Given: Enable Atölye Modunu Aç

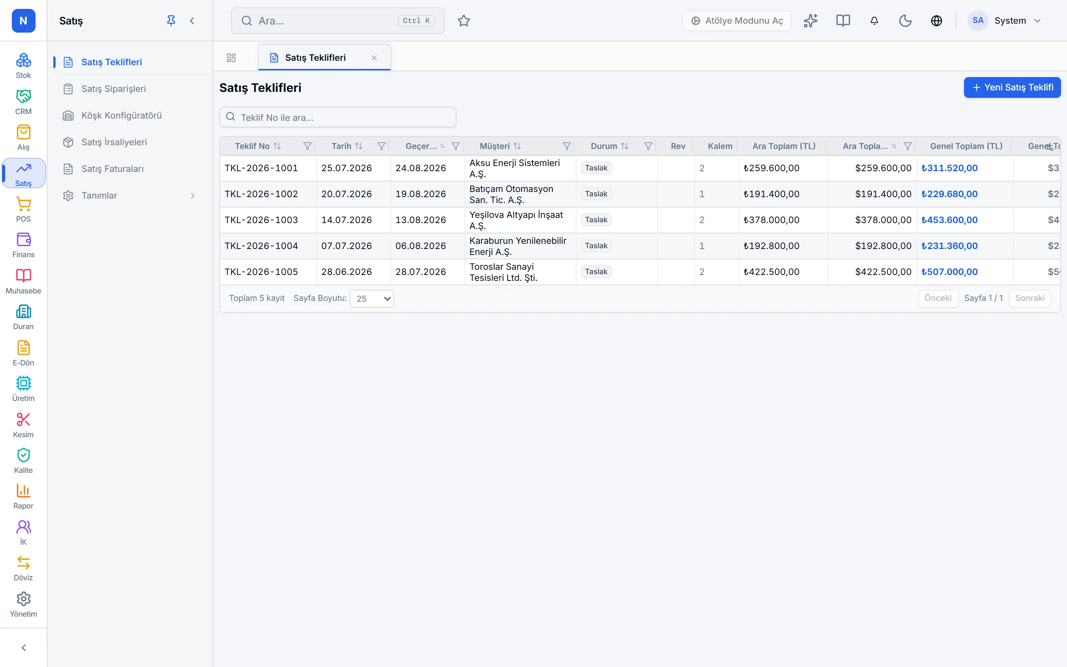Looking at the screenshot, I should click(x=737, y=21).
